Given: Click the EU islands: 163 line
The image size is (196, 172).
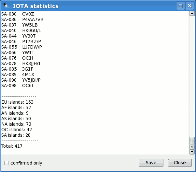Looking at the screenshot, I should 17,102.
